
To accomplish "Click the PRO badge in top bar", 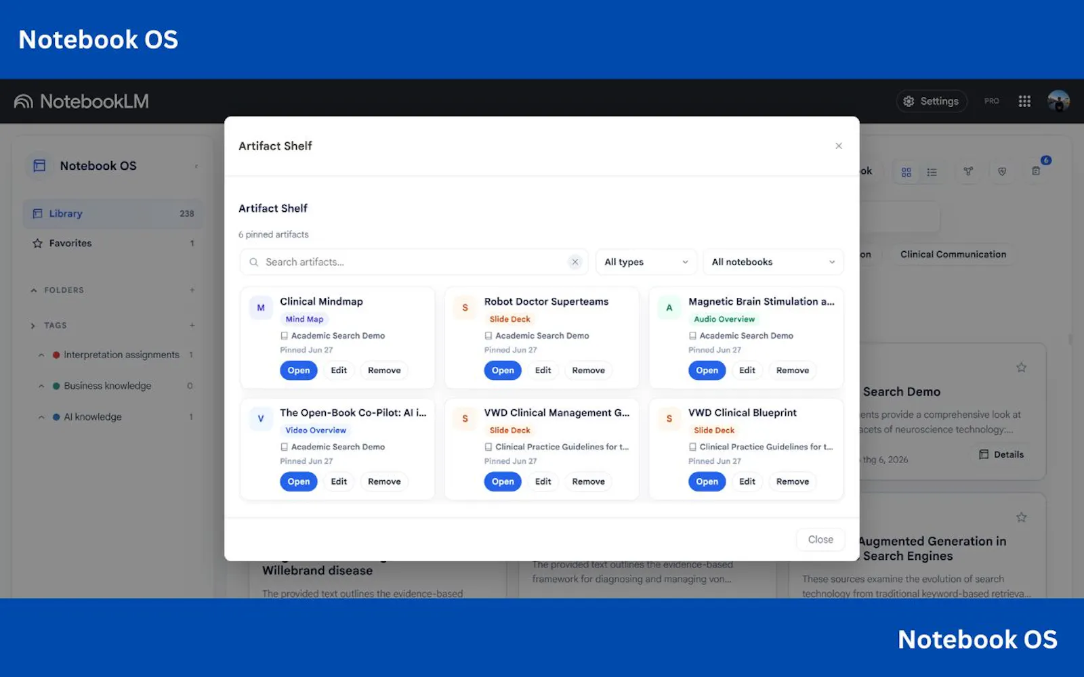I will coord(991,101).
